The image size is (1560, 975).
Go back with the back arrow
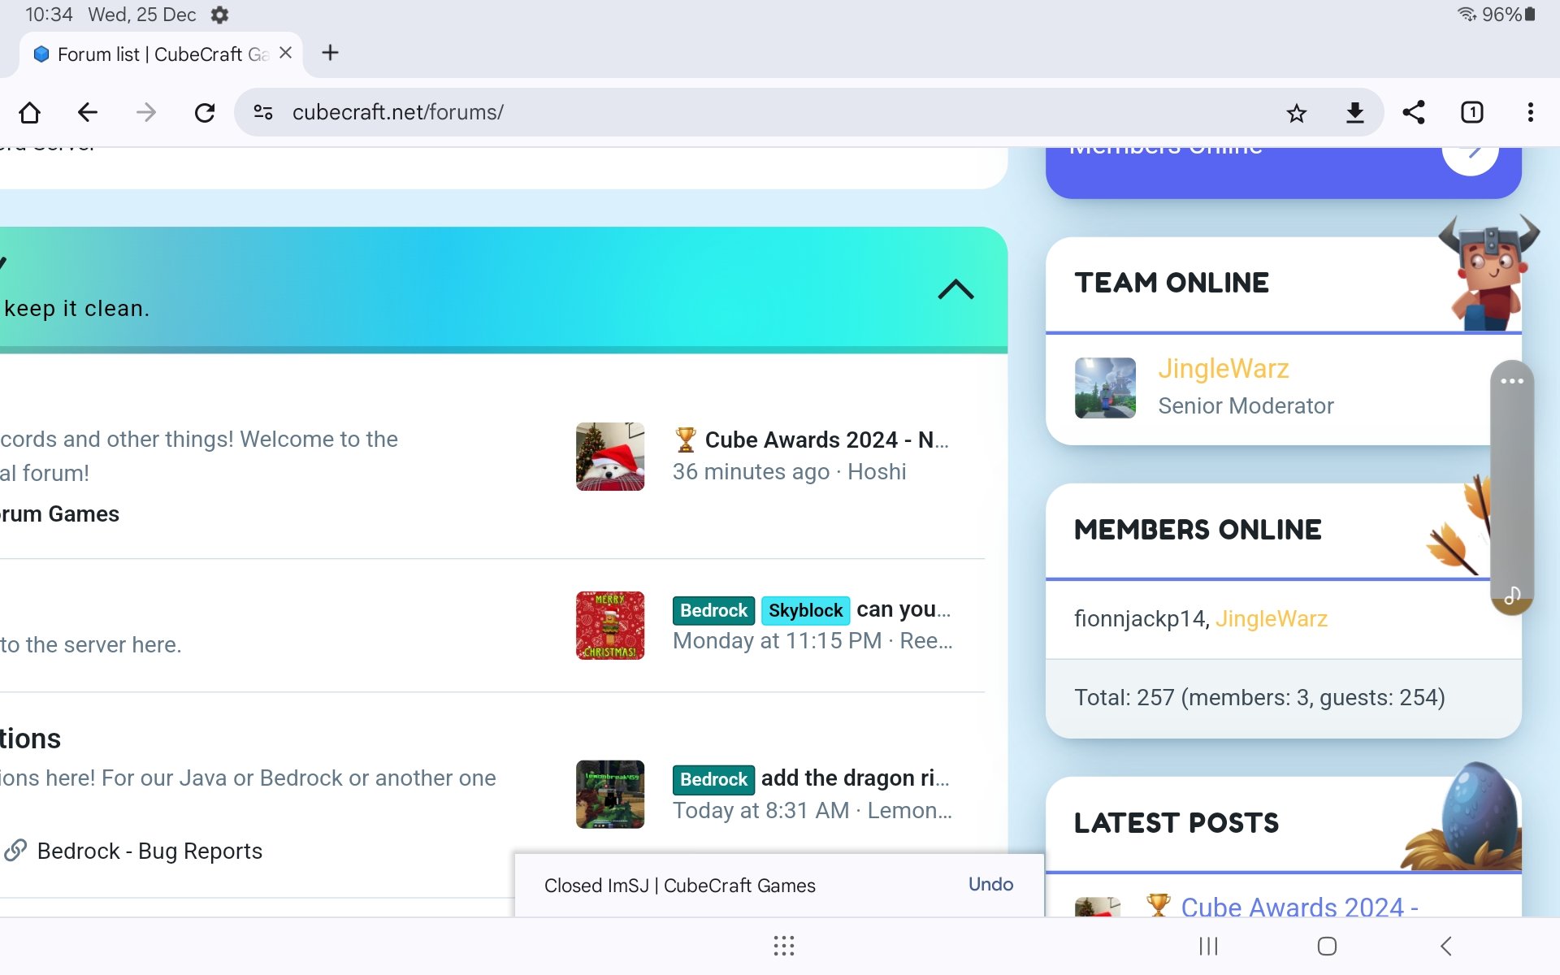pos(88,112)
